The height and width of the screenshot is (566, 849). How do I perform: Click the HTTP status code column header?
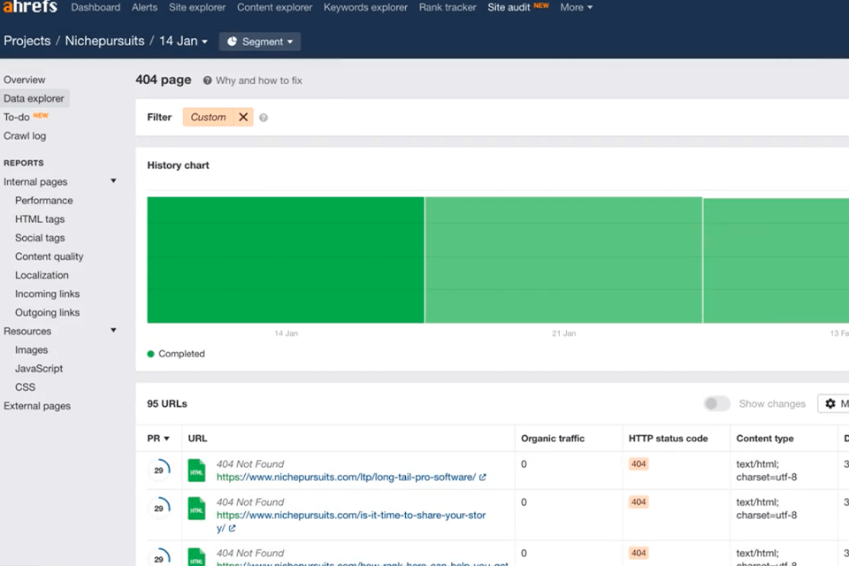click(669, 438)
